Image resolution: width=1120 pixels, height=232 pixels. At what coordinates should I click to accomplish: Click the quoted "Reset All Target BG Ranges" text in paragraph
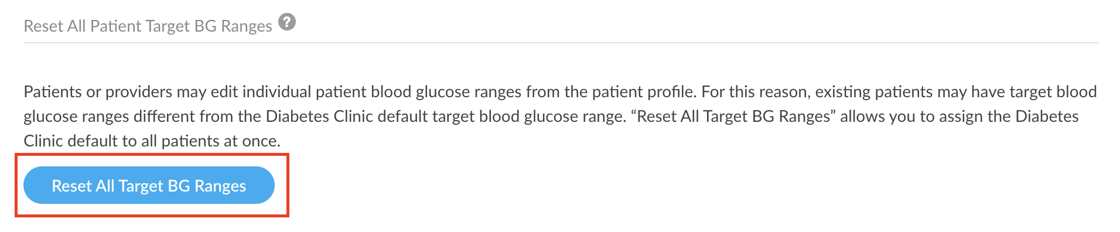click(x=733, y=116)
